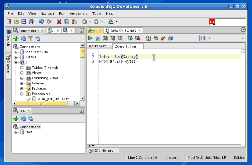Run the statement with the green play icon
252x165 pixels.
pos(90,38)
